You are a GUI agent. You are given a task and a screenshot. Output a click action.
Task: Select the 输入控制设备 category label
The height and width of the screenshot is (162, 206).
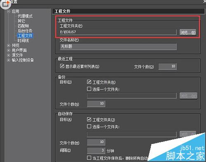pos(23,60)
